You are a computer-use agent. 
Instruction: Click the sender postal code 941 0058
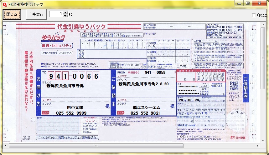pyautogui.click(x=155, y=72)
